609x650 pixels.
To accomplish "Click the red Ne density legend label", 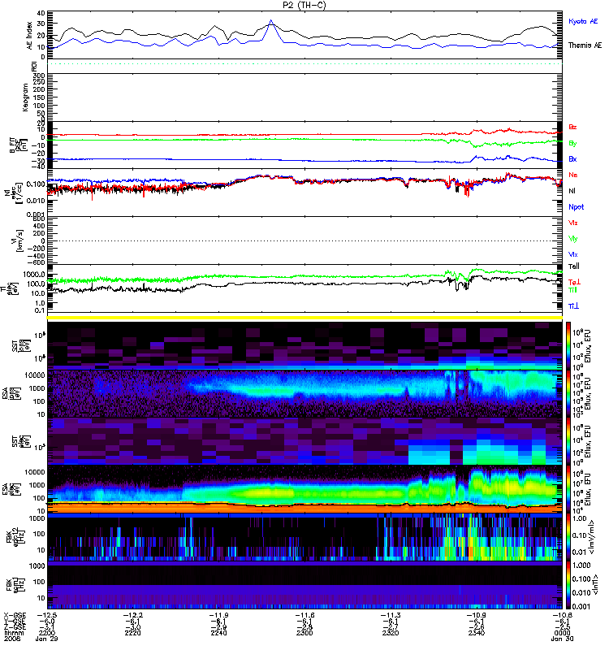I will [572, 175].
